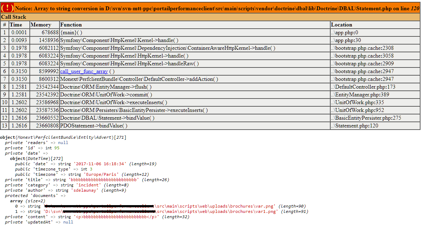Select BasicEntityPersister->executeInserts( ) cell

click(195, 110)
